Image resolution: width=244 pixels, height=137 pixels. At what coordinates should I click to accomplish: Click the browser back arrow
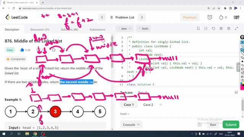tap(3, 8)
